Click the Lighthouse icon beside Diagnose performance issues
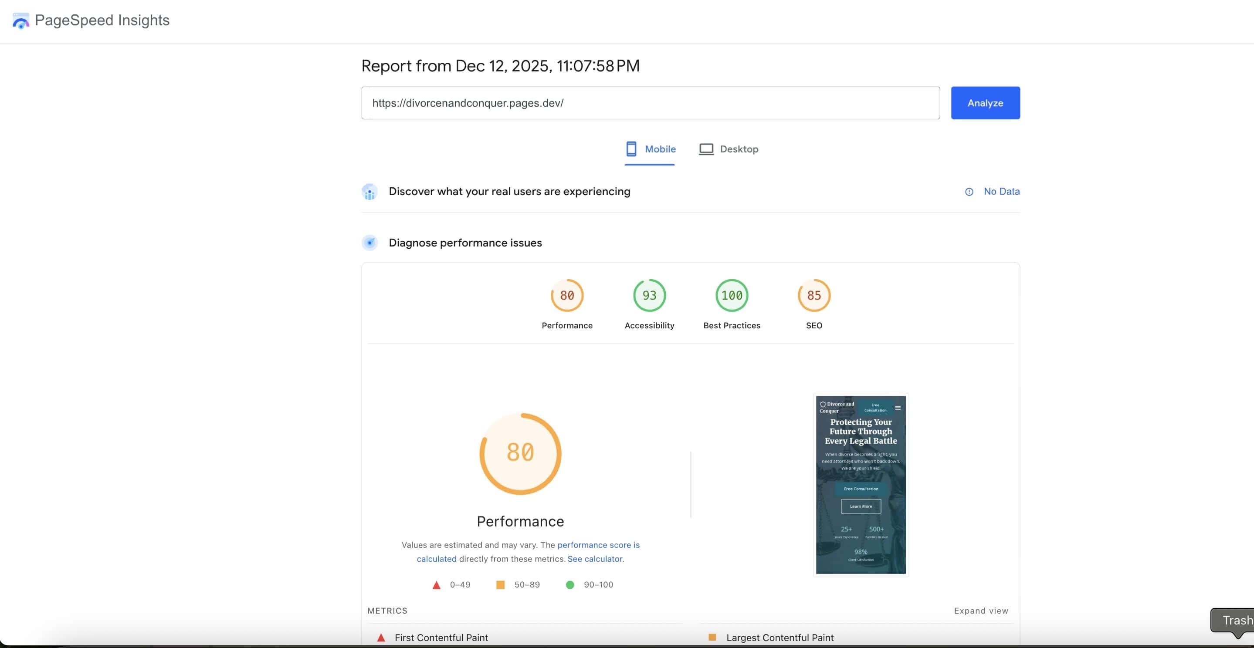Screen dimensions: 1254x648 [x=369, y=242]
